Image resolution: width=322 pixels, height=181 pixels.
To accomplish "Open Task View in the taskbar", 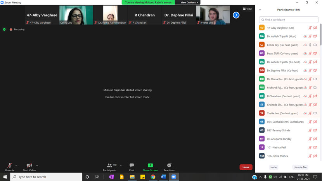I will 97,177.
